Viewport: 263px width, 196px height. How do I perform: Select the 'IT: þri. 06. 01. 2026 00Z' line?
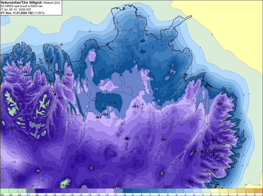point(16,9)
